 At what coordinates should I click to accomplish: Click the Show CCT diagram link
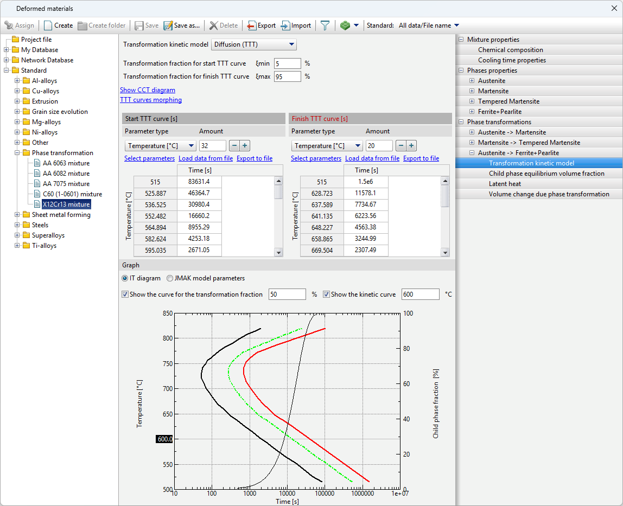point(148,90)
